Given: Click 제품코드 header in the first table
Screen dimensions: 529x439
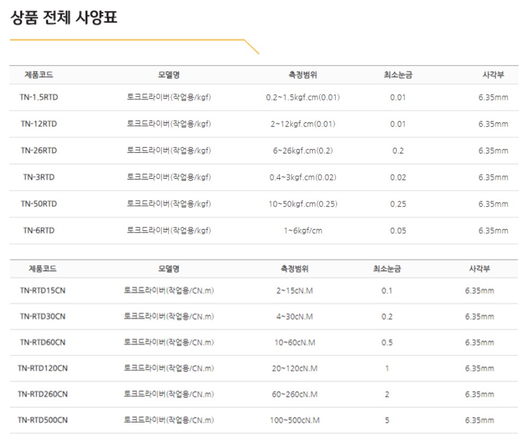Looking at the screenshot, I should [x=39, y=74].
